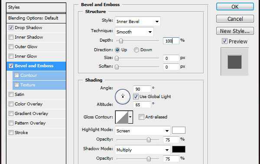Select Blending Options: Default
The width and height of the screenshot is (260, 164).
(x=36, y=18)
